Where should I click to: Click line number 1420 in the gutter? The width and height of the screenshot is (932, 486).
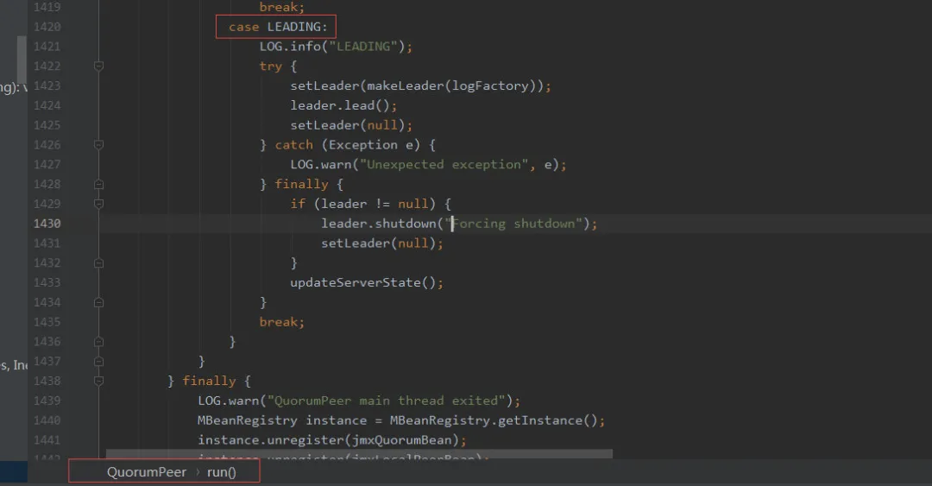click(x=47, y=27)
